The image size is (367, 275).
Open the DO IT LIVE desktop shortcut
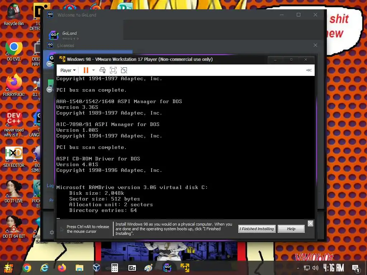pos(14,192)
